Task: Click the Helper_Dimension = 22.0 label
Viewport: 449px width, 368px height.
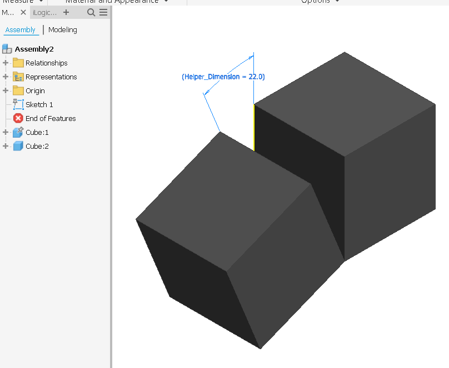Action: [222, 77]
